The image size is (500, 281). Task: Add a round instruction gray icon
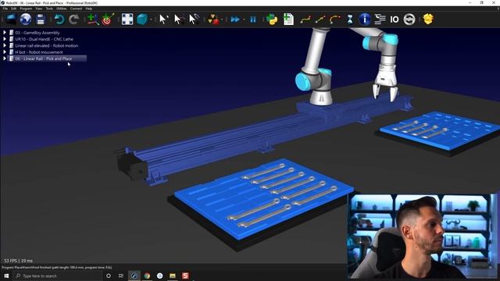pyautogui.click(x=409, y=20)
